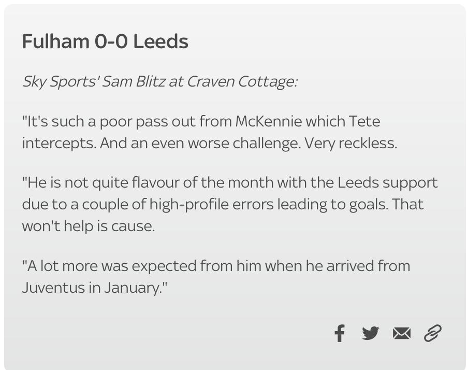The width and height of the screenshot is (467, 370).
Task: Click the 'Fulham 0-0 Leeds' headline
Action: click(x=105, y=41)
